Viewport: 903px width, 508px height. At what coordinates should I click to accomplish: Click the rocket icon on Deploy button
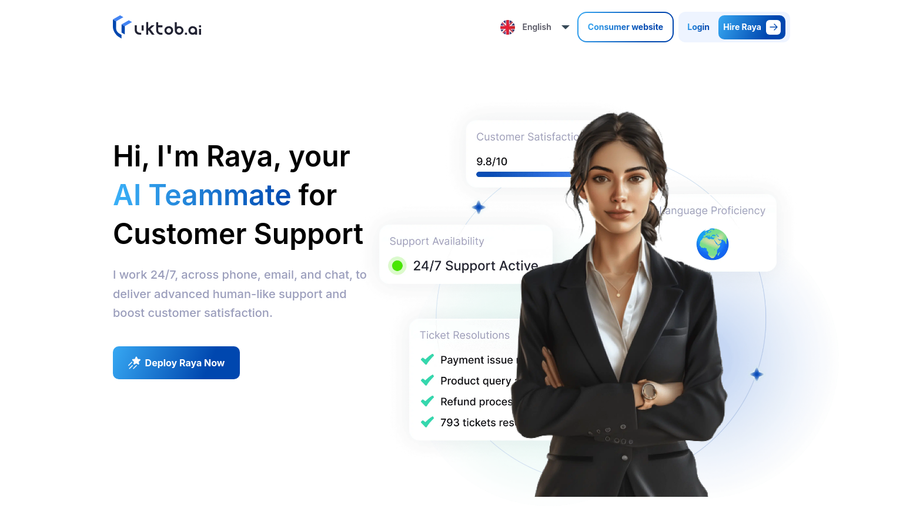[134, 363]
